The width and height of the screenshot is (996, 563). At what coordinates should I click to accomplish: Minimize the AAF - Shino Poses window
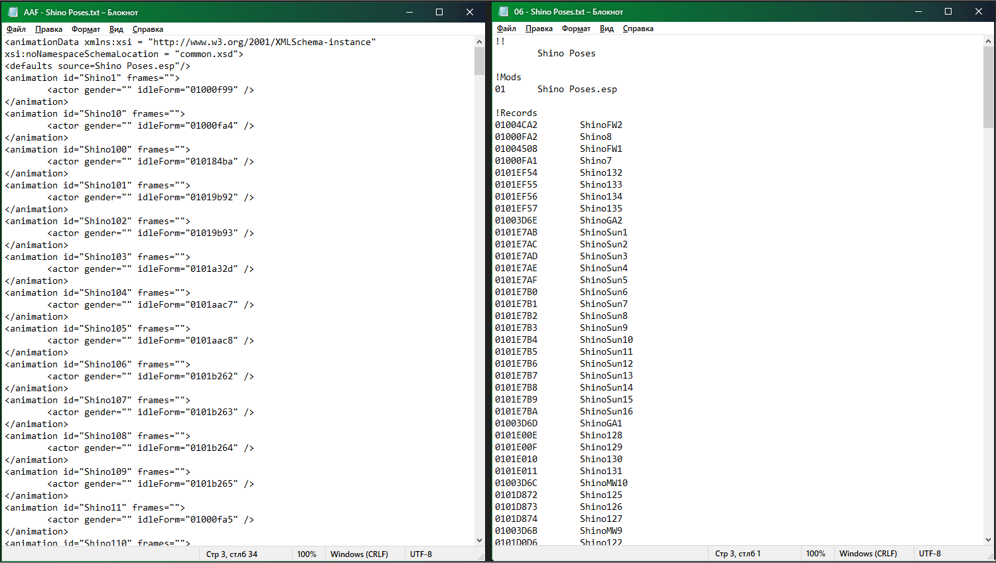point(409,12)
